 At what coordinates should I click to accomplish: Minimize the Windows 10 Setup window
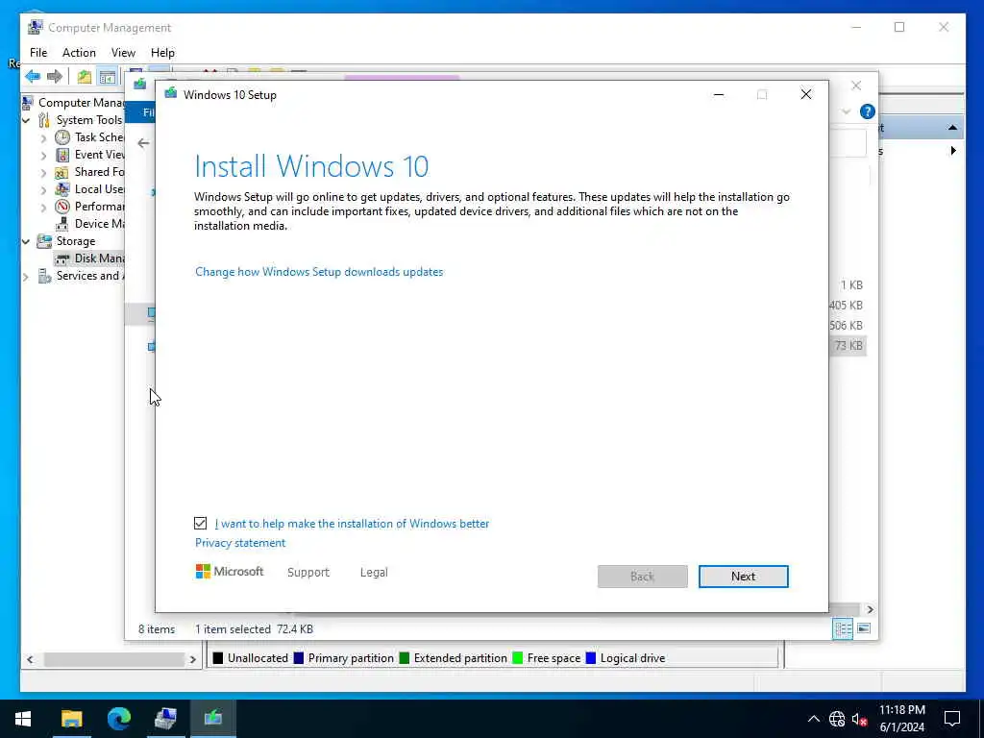coord(719,95)
